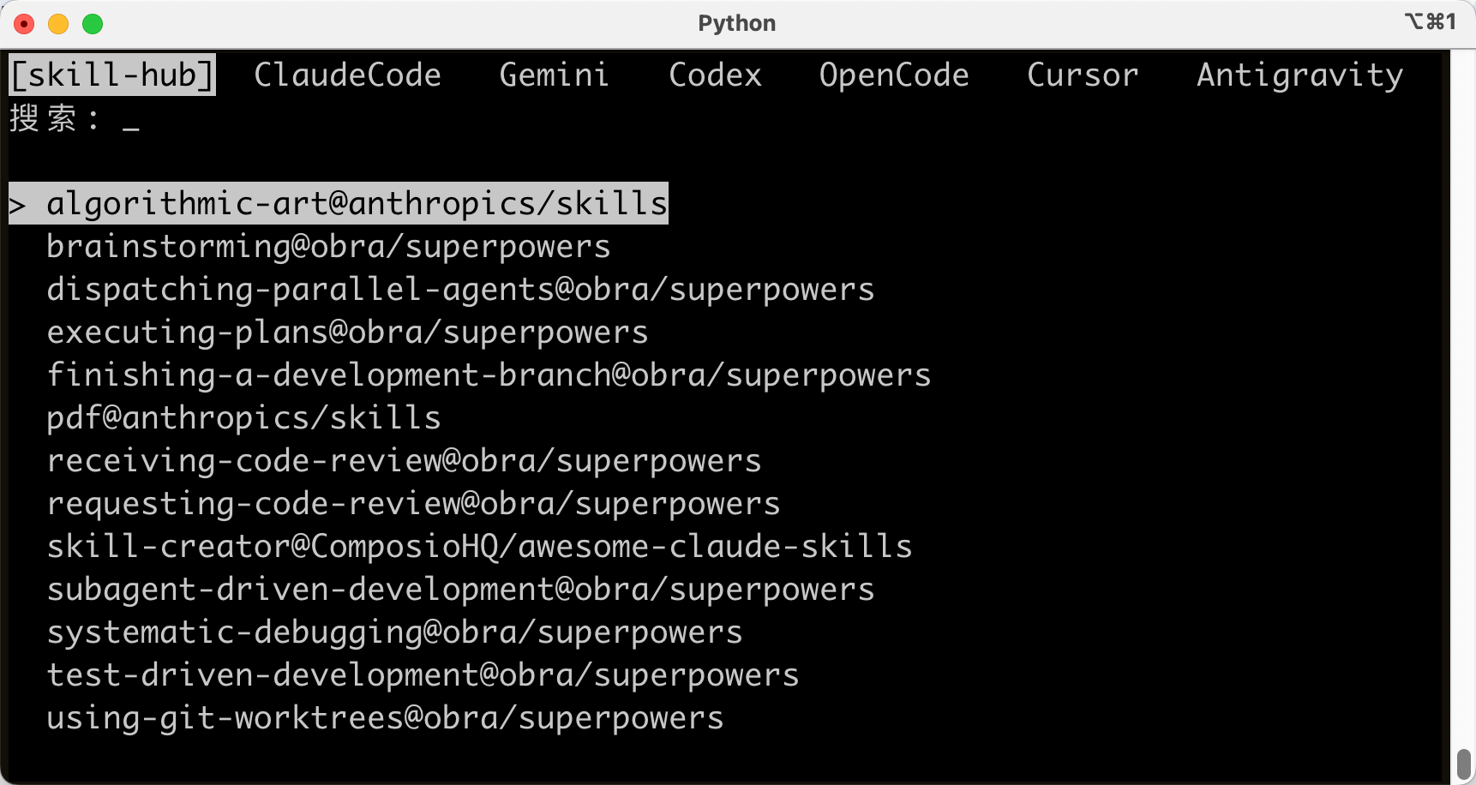Pick receiving-code-review@obra/superpowers entry
This screenshot has height=785, width=1476.
(x=404, y=461)
